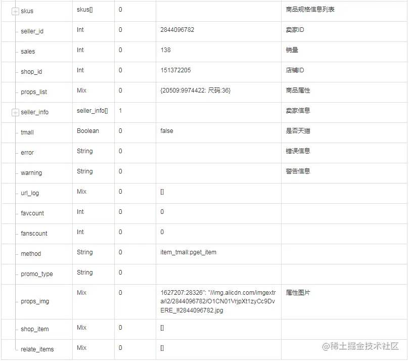Click the url_log row empty array value
Screen dimensions: 409x361
tap(162, 192)
